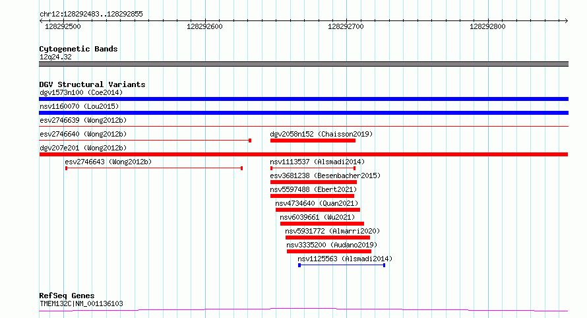Click the dgv1573n100 (Coe2014) variant label

pos(81,92)
